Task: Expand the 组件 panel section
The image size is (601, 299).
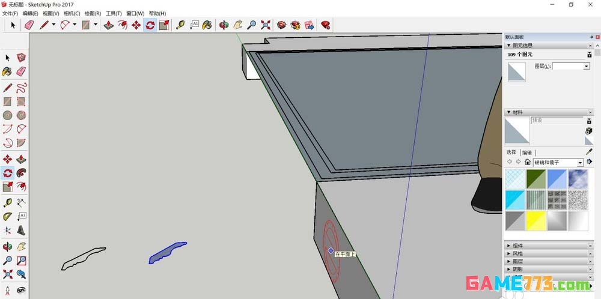Action: [x=549, y=246]
